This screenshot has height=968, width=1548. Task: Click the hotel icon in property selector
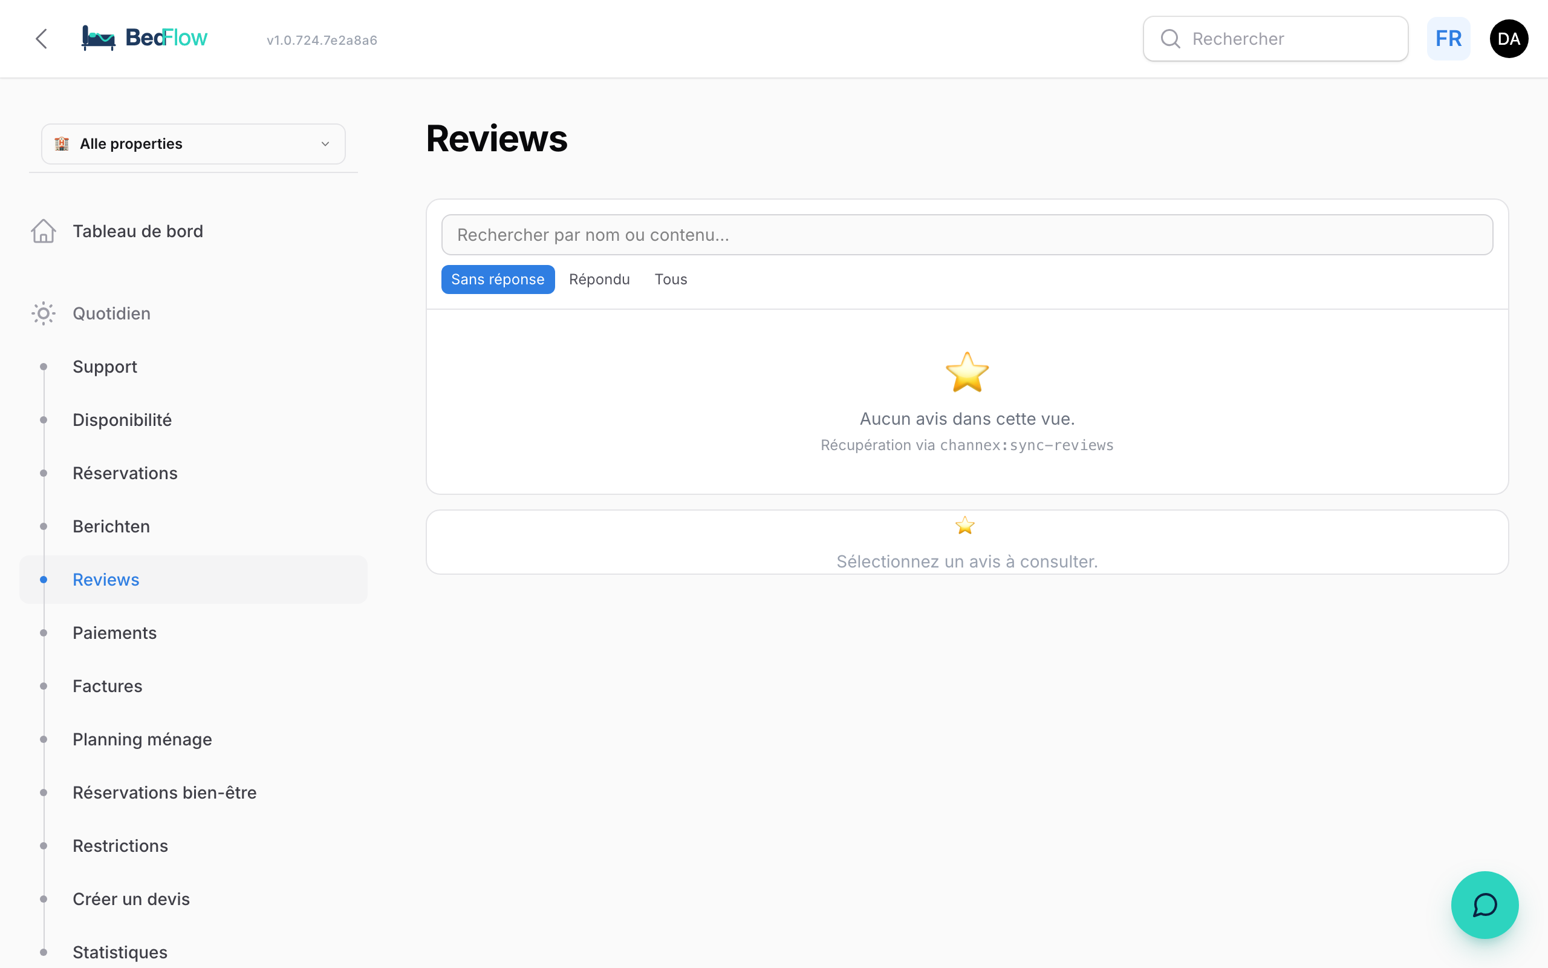[x=62, y=144]
